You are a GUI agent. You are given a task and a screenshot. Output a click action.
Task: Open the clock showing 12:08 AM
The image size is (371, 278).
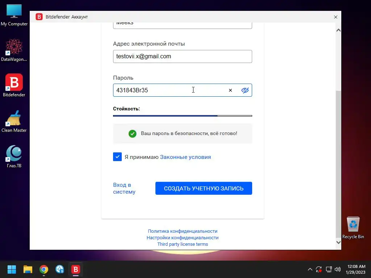coord(357,269)
